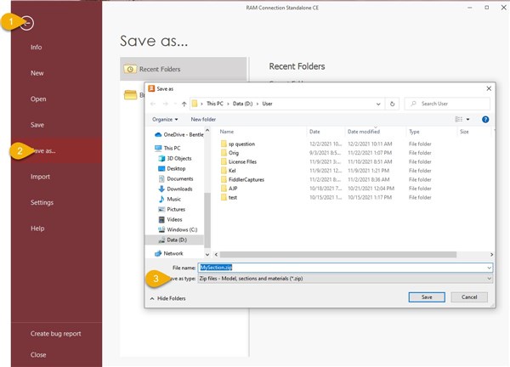Click New folder in dialog toolbar
Screen dimensions: 510x367
click(x=203, y=119)
